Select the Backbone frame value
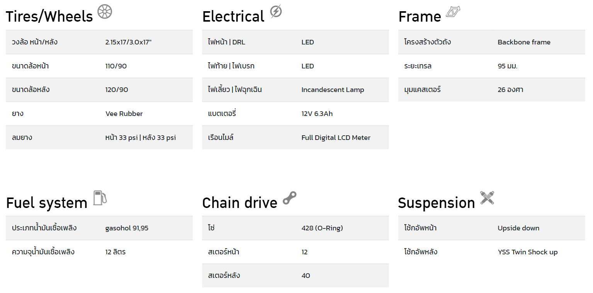This screenshot has height=293, width=593. click(524, 42)
